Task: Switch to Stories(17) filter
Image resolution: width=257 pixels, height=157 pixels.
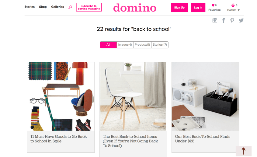Action: (160, 45)
